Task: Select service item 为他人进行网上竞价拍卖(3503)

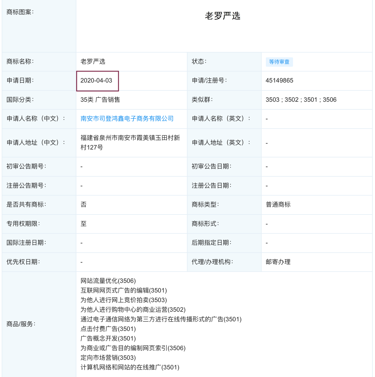Action: [124, 300]
